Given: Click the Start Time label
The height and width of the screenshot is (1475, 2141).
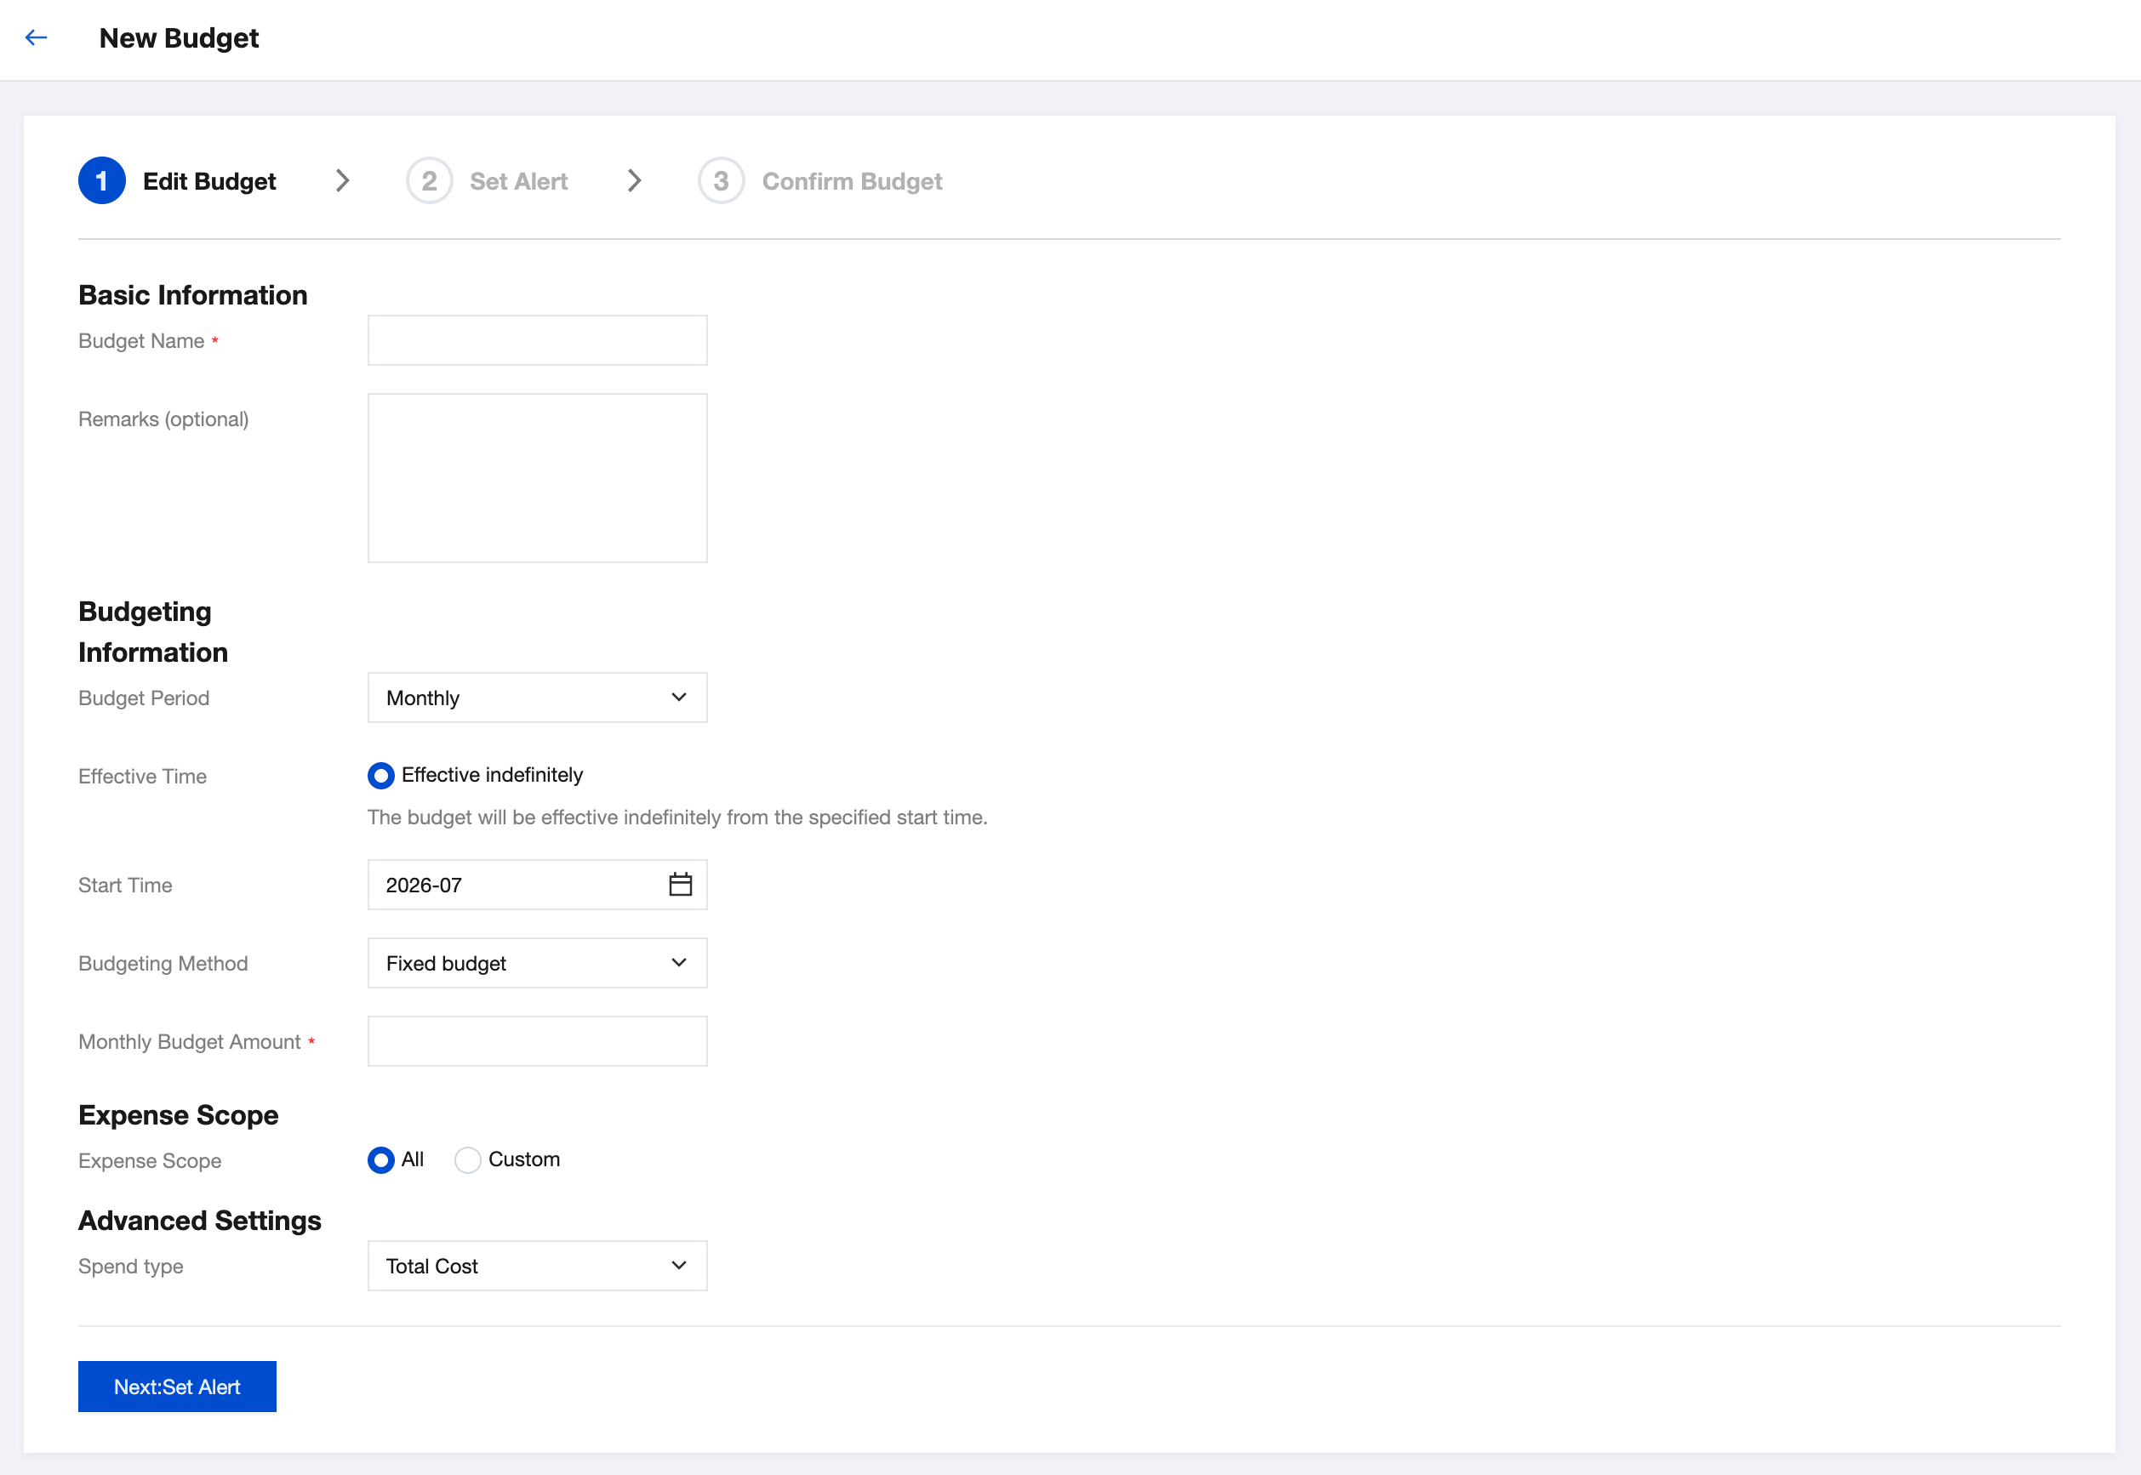Looking at the screenshot, I should pos(126,886).
